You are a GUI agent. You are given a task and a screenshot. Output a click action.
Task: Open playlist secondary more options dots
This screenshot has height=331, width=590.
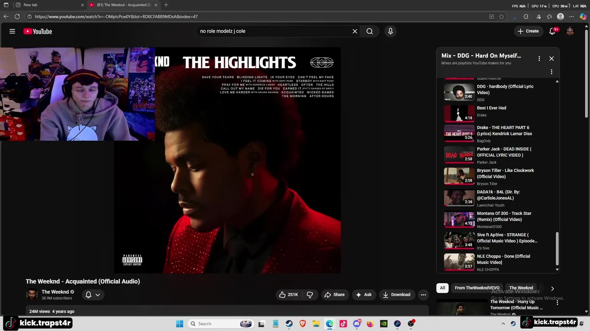click(x=551, y=72)
